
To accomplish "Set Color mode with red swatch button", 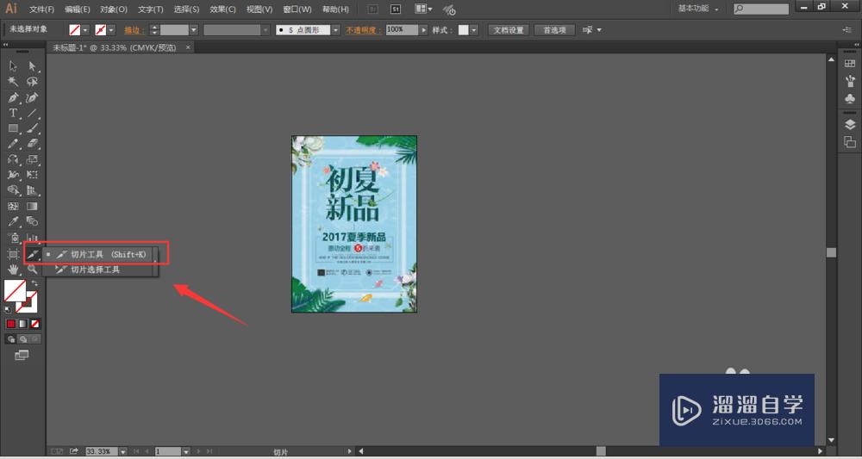I will click(x=11, y=324).
